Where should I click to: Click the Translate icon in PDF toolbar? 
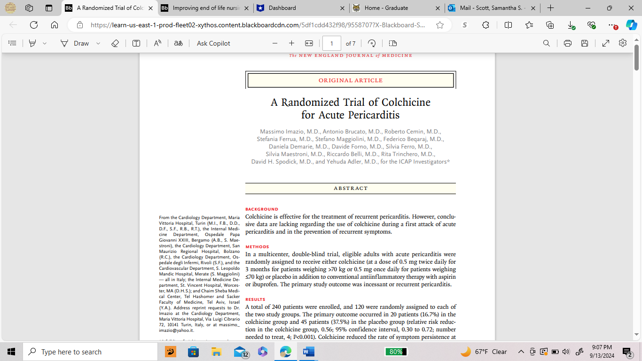(x=178, y=43)
